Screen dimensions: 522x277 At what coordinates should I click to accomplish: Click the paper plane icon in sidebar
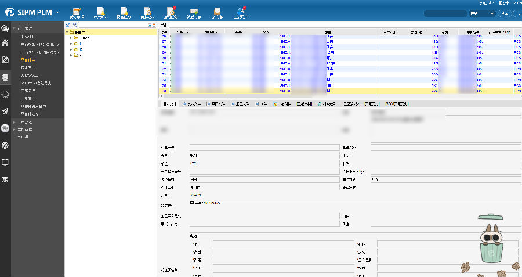(x=5, y=111)
